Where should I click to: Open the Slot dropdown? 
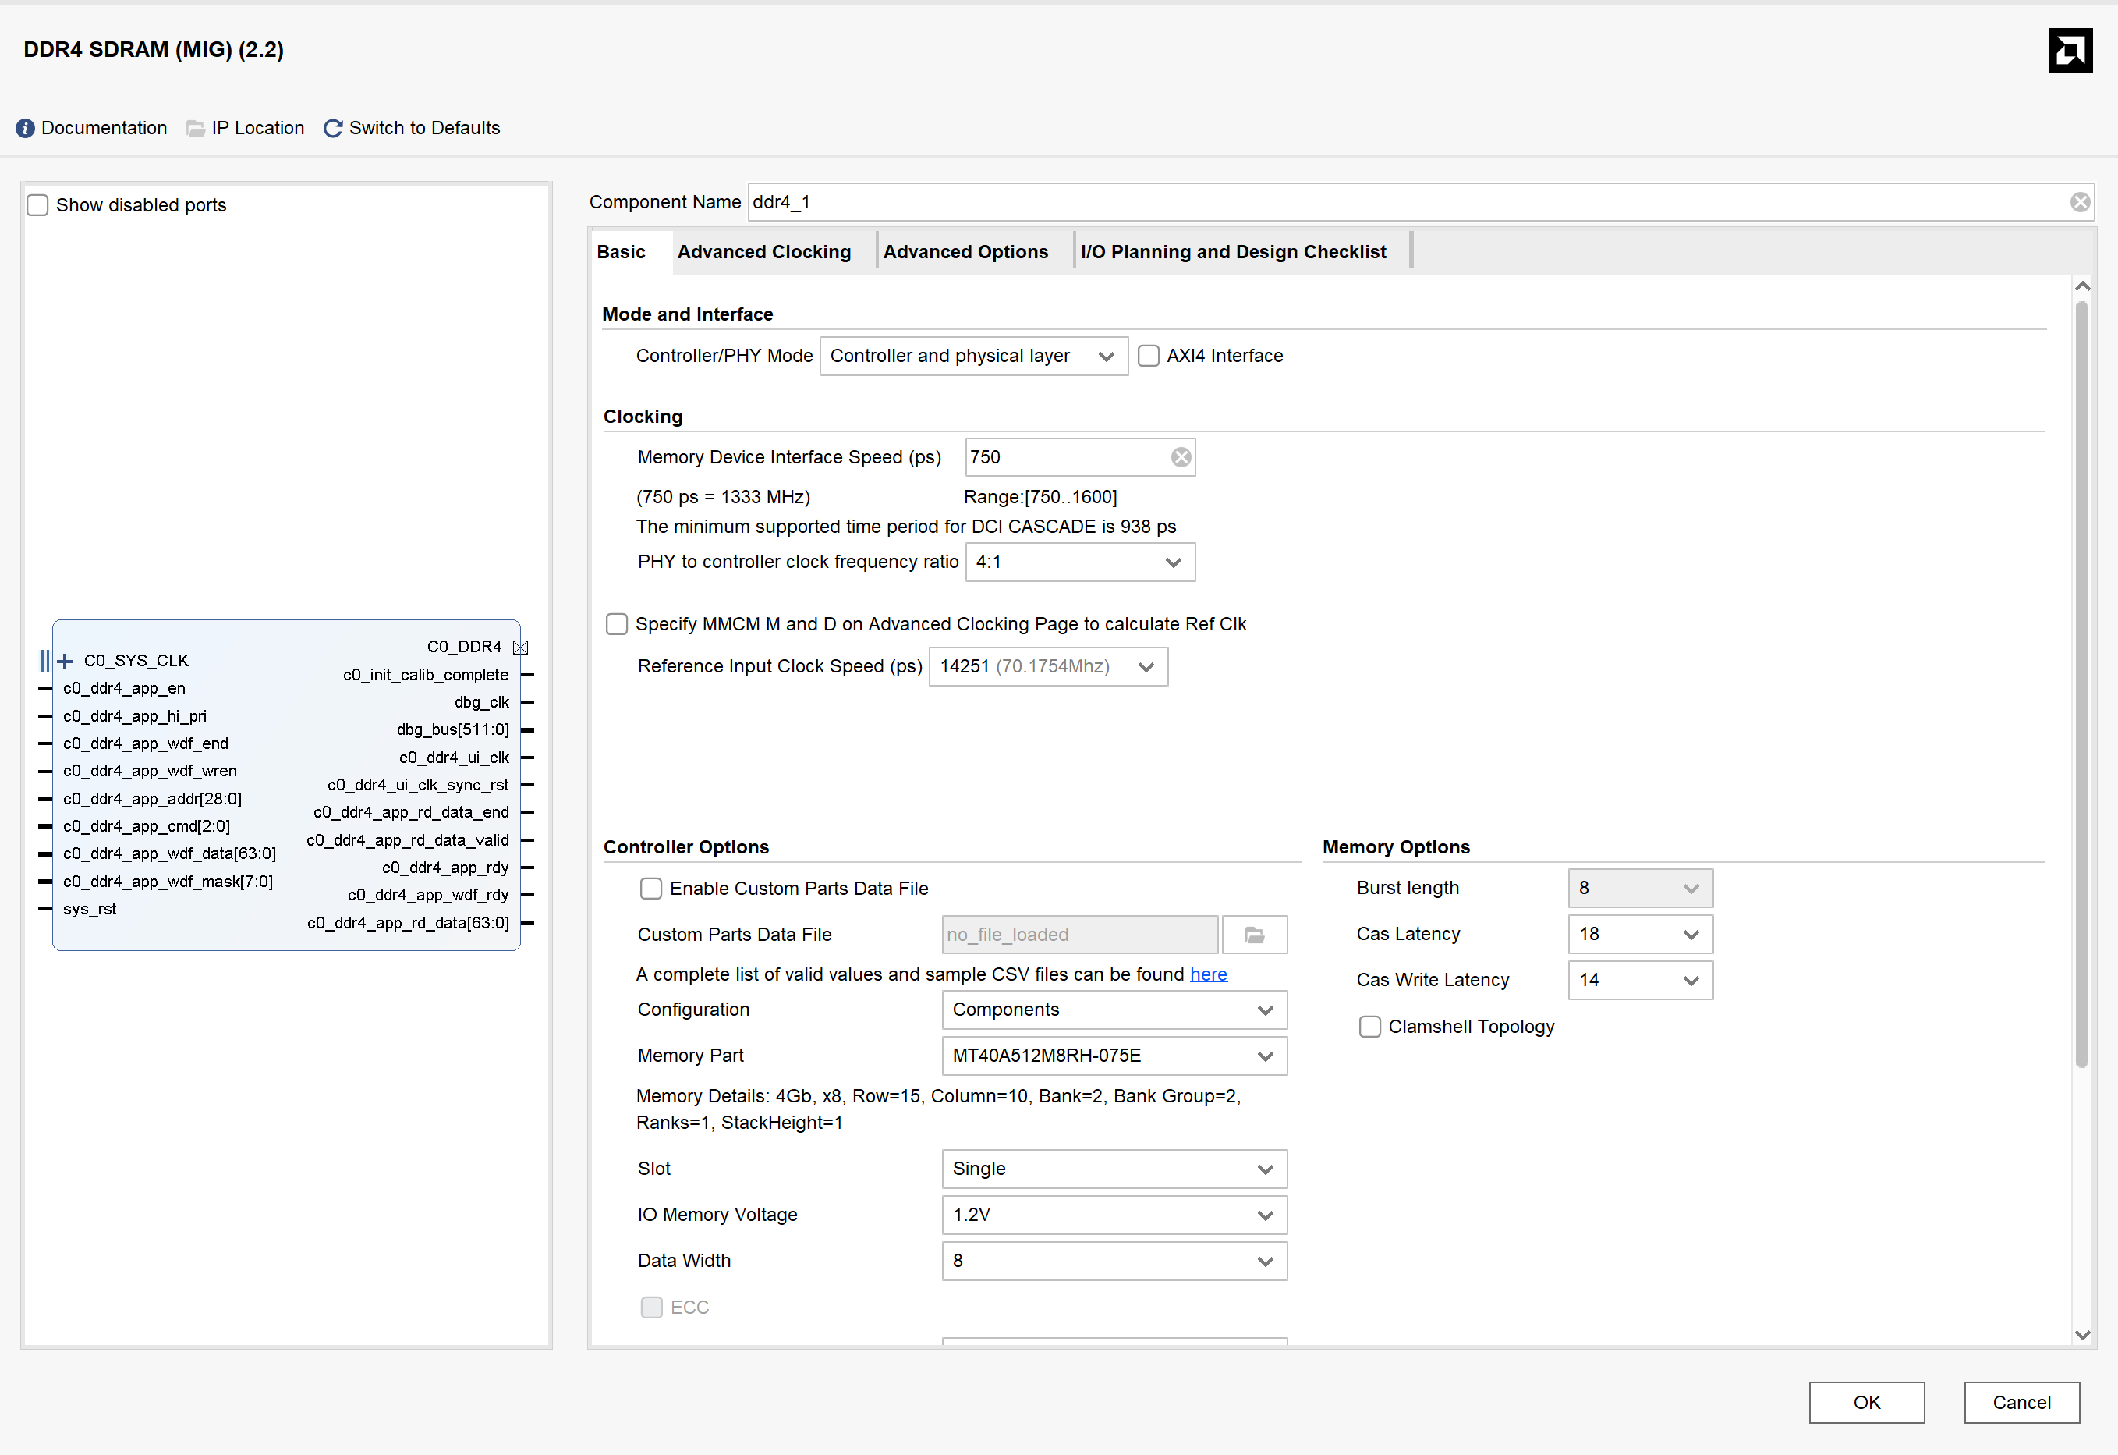coord(1114,1169)
